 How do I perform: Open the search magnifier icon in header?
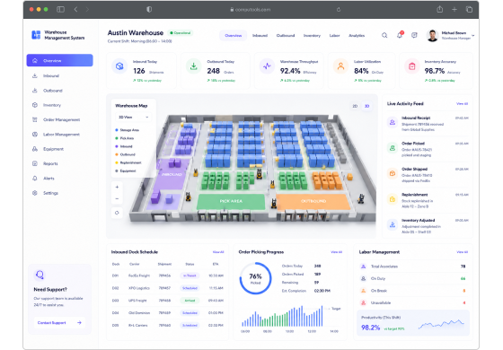[x=384, y=35]
